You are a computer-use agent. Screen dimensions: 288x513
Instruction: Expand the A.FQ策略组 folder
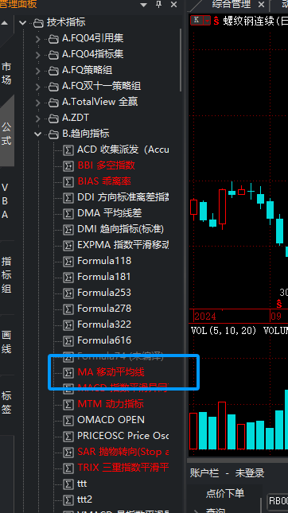(x=37, y=71)
